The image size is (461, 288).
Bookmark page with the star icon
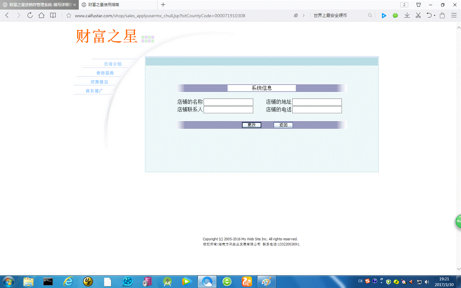coord(69,15)
